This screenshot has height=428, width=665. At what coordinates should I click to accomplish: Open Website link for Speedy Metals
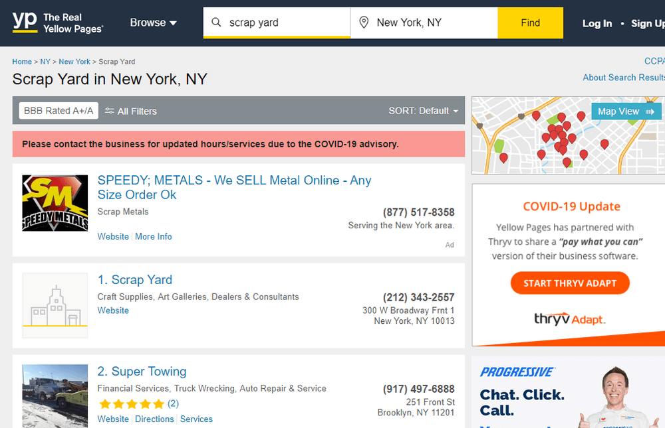pos(113,237)
